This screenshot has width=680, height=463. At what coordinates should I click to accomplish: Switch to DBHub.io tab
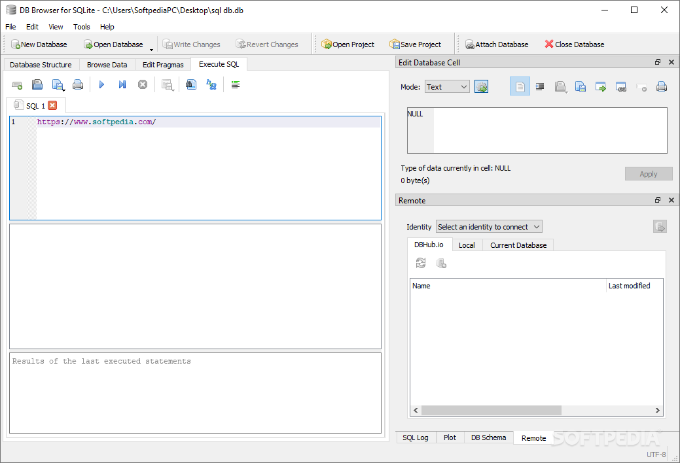tap(429, 245)
